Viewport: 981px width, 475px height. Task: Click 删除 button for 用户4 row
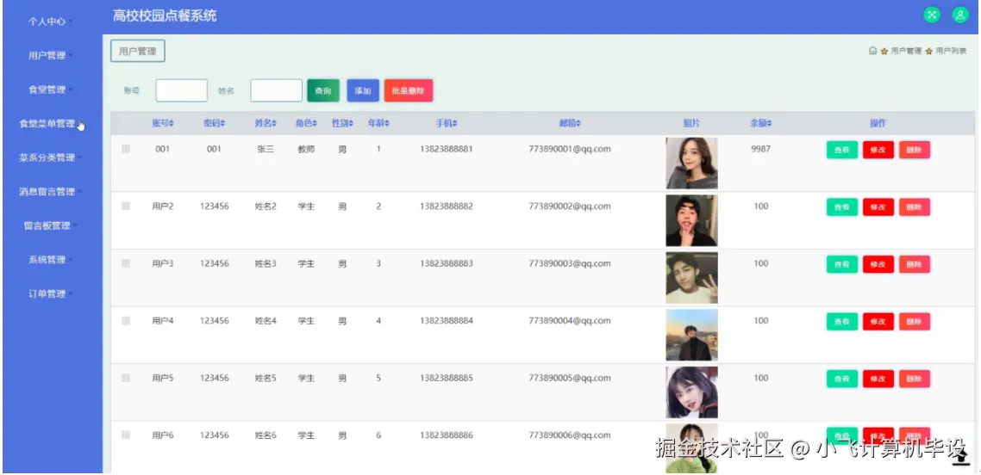[x=915, y=322]
